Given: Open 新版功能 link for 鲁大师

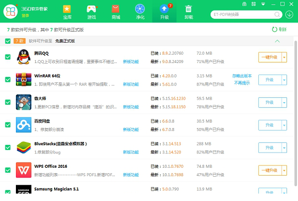Looking at the screenshot, I should coord(131,107).
